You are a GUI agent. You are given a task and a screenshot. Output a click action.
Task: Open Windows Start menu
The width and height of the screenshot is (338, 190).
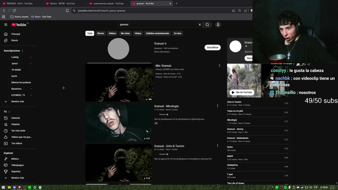(4, 187)
